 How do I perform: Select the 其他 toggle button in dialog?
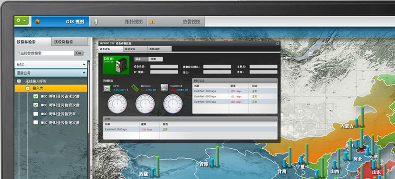[155, 59]
